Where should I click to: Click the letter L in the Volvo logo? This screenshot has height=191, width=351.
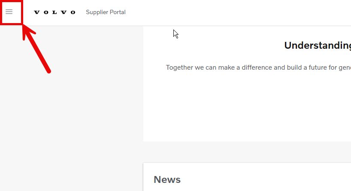coord(54,12)
